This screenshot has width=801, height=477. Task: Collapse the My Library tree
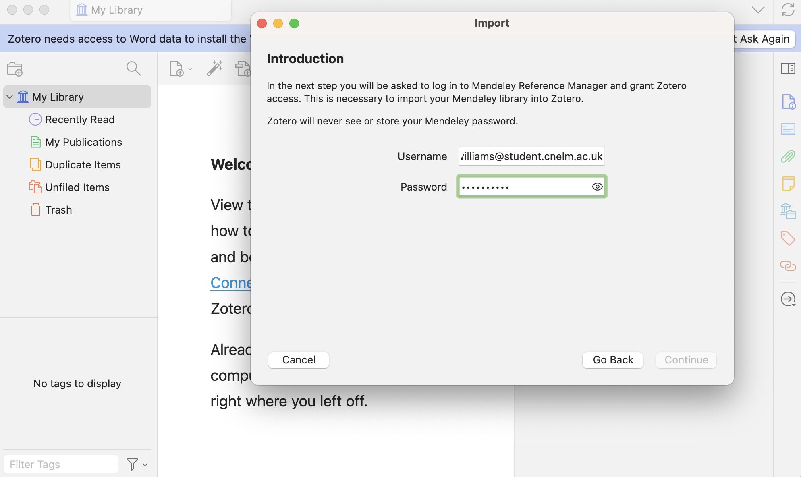tap(10, 97)
